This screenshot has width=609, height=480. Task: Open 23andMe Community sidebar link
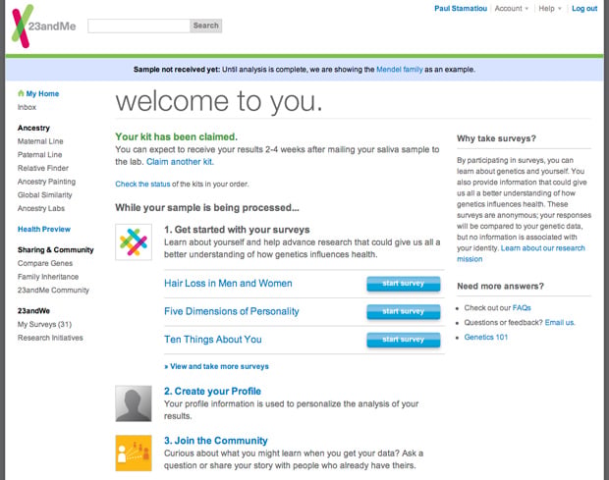pyautogui.click(x=53, y=291)
